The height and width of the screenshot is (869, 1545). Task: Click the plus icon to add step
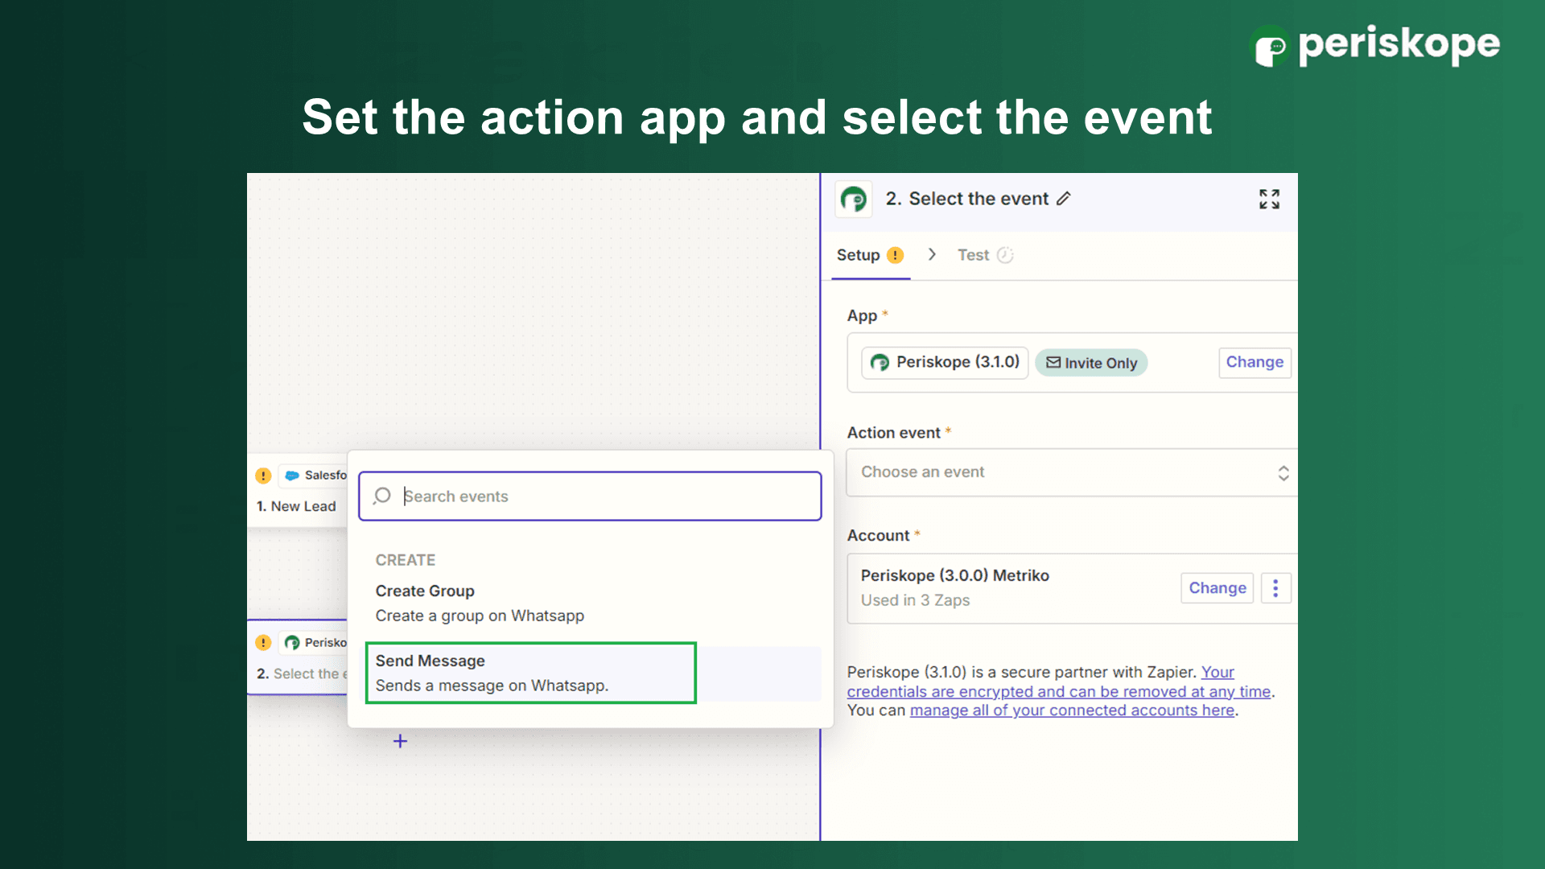[x=400, y=741]
